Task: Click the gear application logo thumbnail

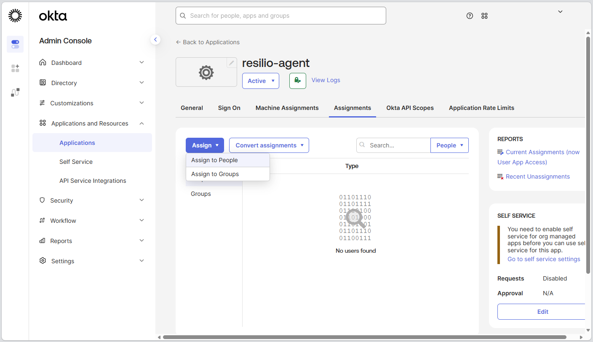Action: (206, 72)
